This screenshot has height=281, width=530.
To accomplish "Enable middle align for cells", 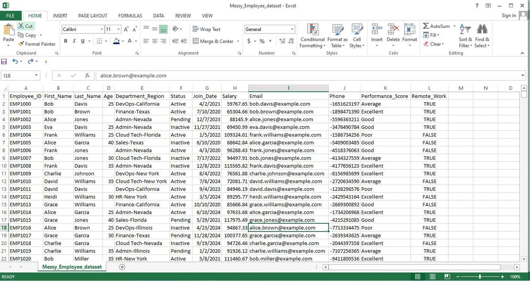I will (x=155, y=29).
